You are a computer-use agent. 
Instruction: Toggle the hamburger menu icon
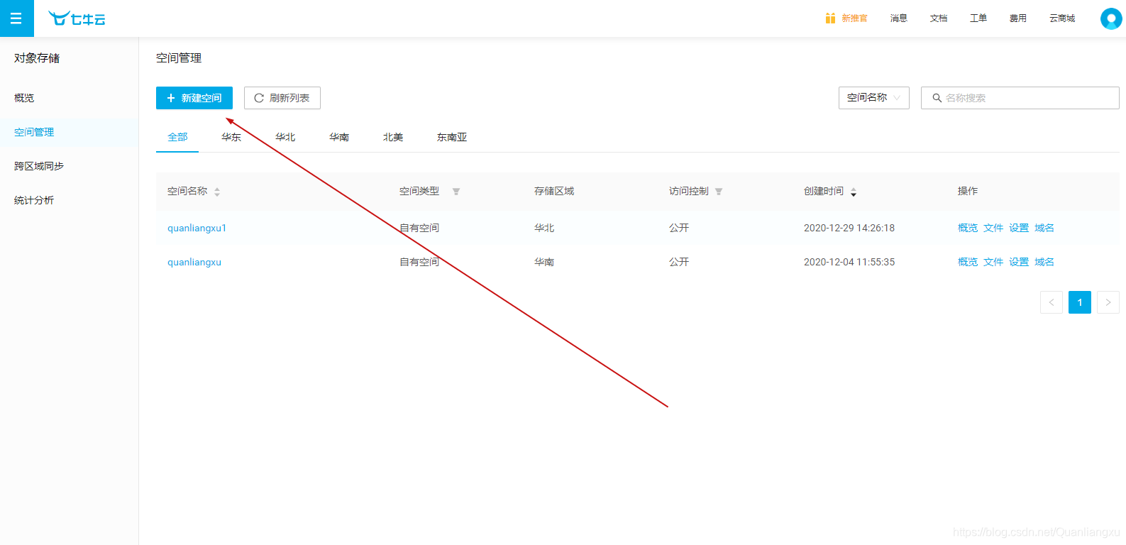tap(16, 18)
